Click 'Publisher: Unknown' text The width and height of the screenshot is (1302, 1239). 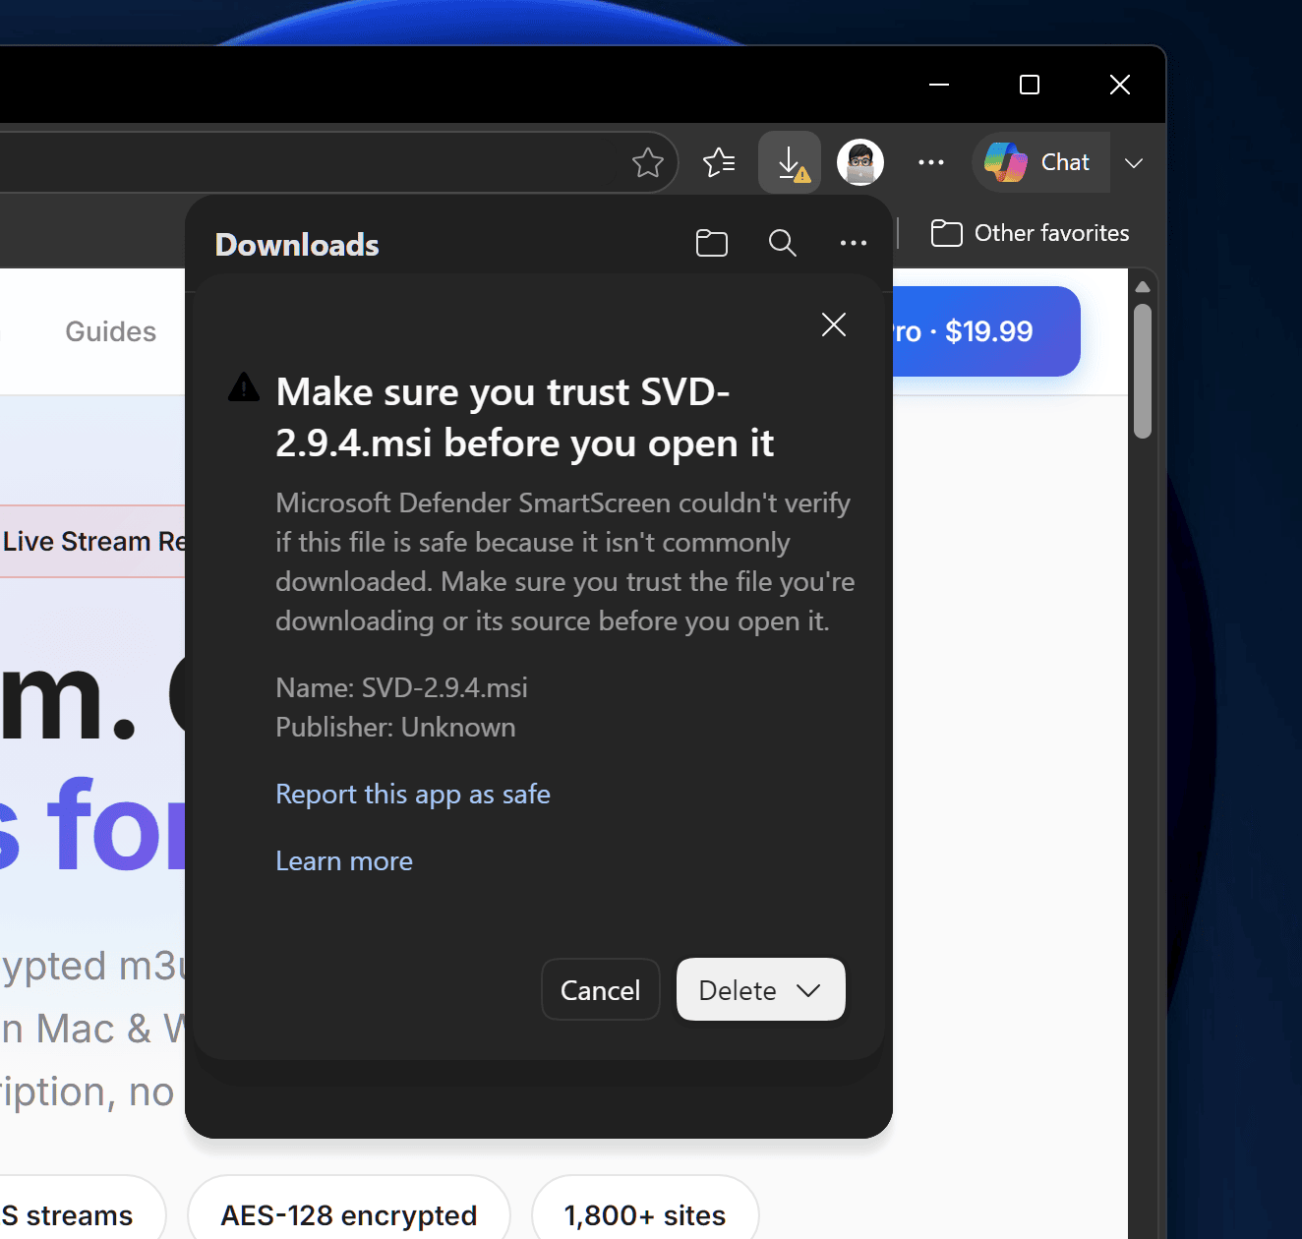pyautogui.click(x=395, y=727)
